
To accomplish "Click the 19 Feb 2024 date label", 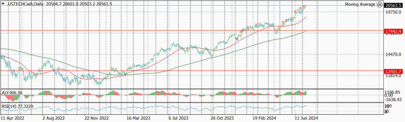I will point(264,118).
